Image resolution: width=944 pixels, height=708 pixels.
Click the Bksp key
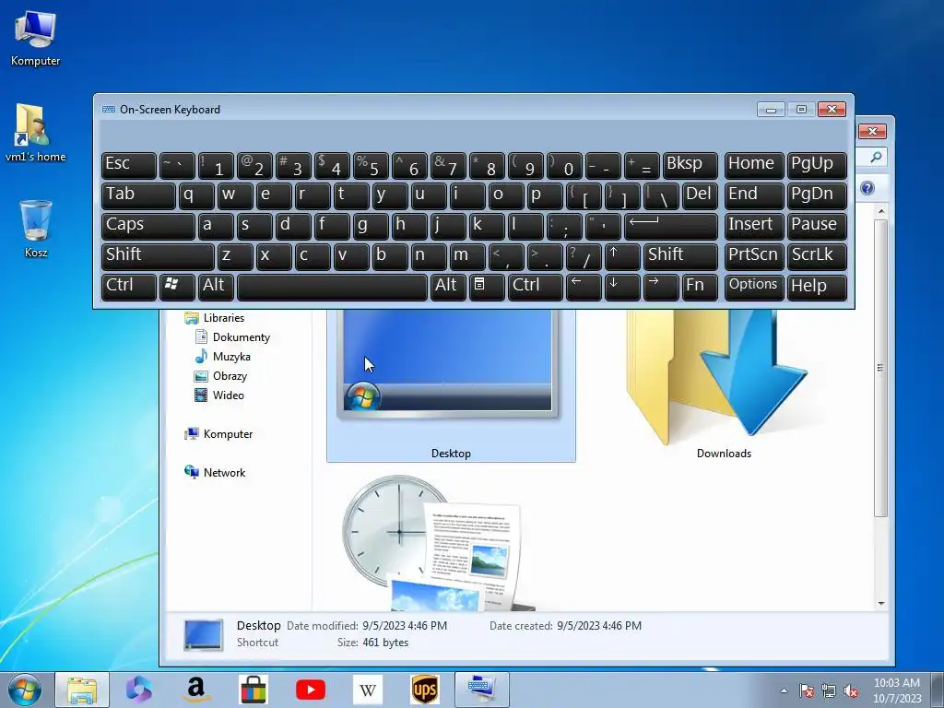690,166
